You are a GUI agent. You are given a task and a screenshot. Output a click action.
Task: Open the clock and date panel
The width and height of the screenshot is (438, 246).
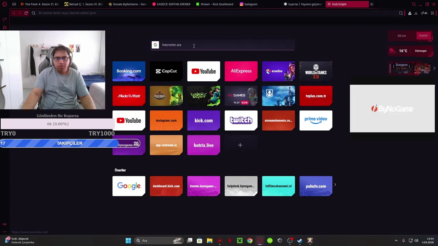click(428, 241)
